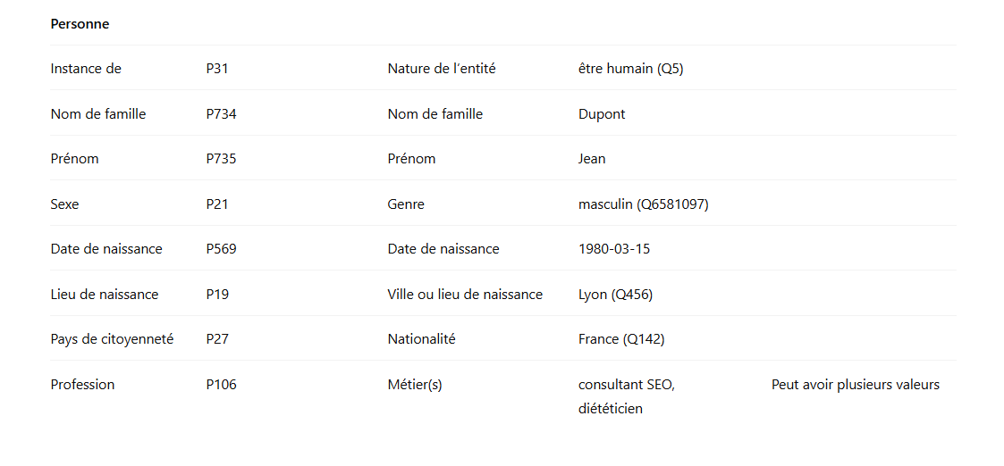Click the 'Nature de l'entité' description
1004x466 pixels.
(441, 69)
